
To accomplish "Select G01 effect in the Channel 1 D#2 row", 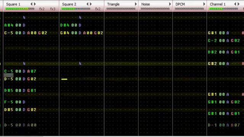I will (235, 52).
